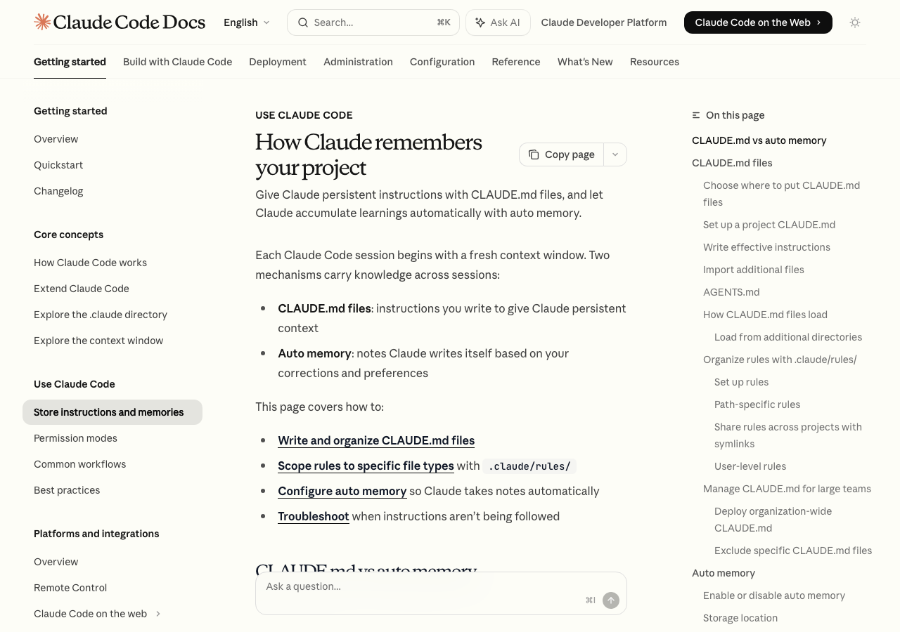Viewport: 900px width, 632px height.
Task: Click the copy icon in Copy page
Action: (534, 154)
